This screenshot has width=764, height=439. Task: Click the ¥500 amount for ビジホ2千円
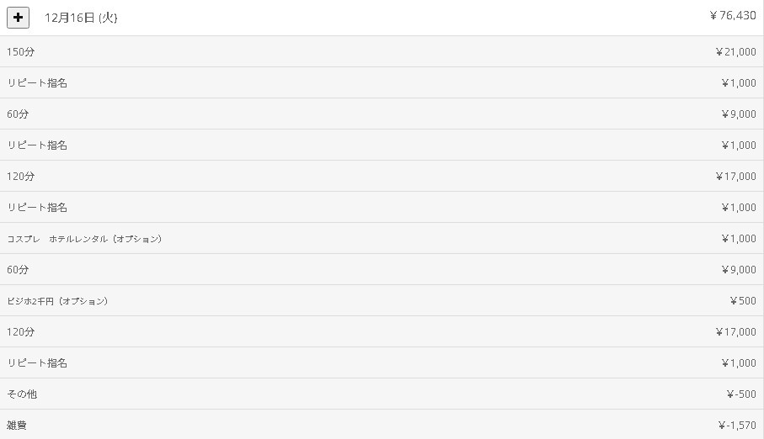tap(743, 301)
